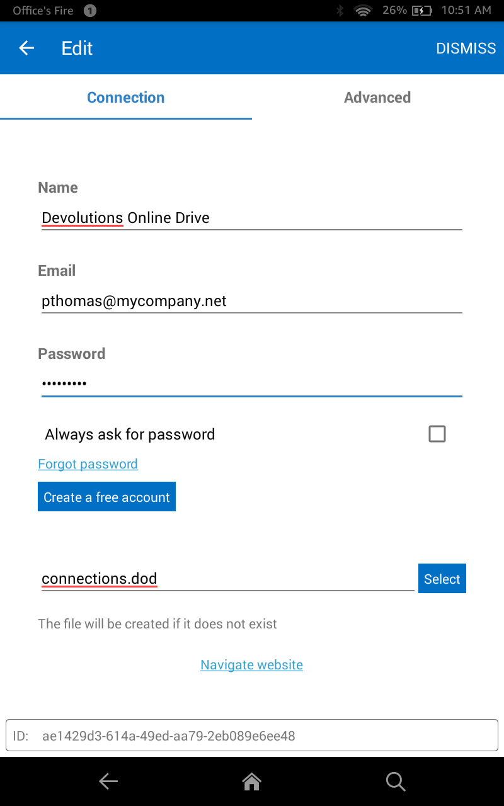
Task: Enable Always ask for password checkbox
Action: (x=437, y=434)
